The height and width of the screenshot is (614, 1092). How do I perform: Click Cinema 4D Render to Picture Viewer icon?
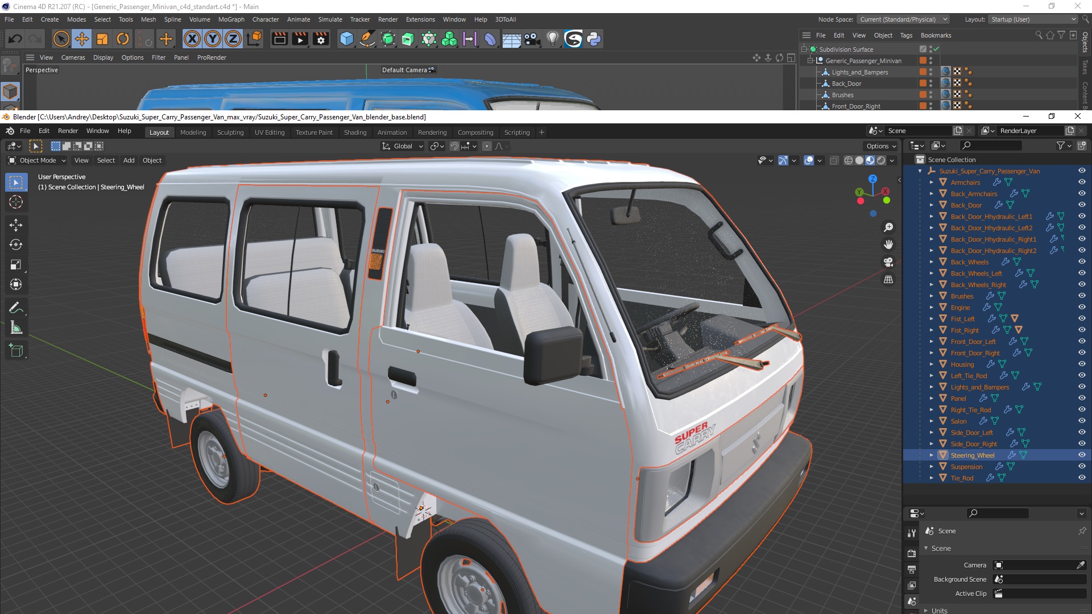pos(300,39)
